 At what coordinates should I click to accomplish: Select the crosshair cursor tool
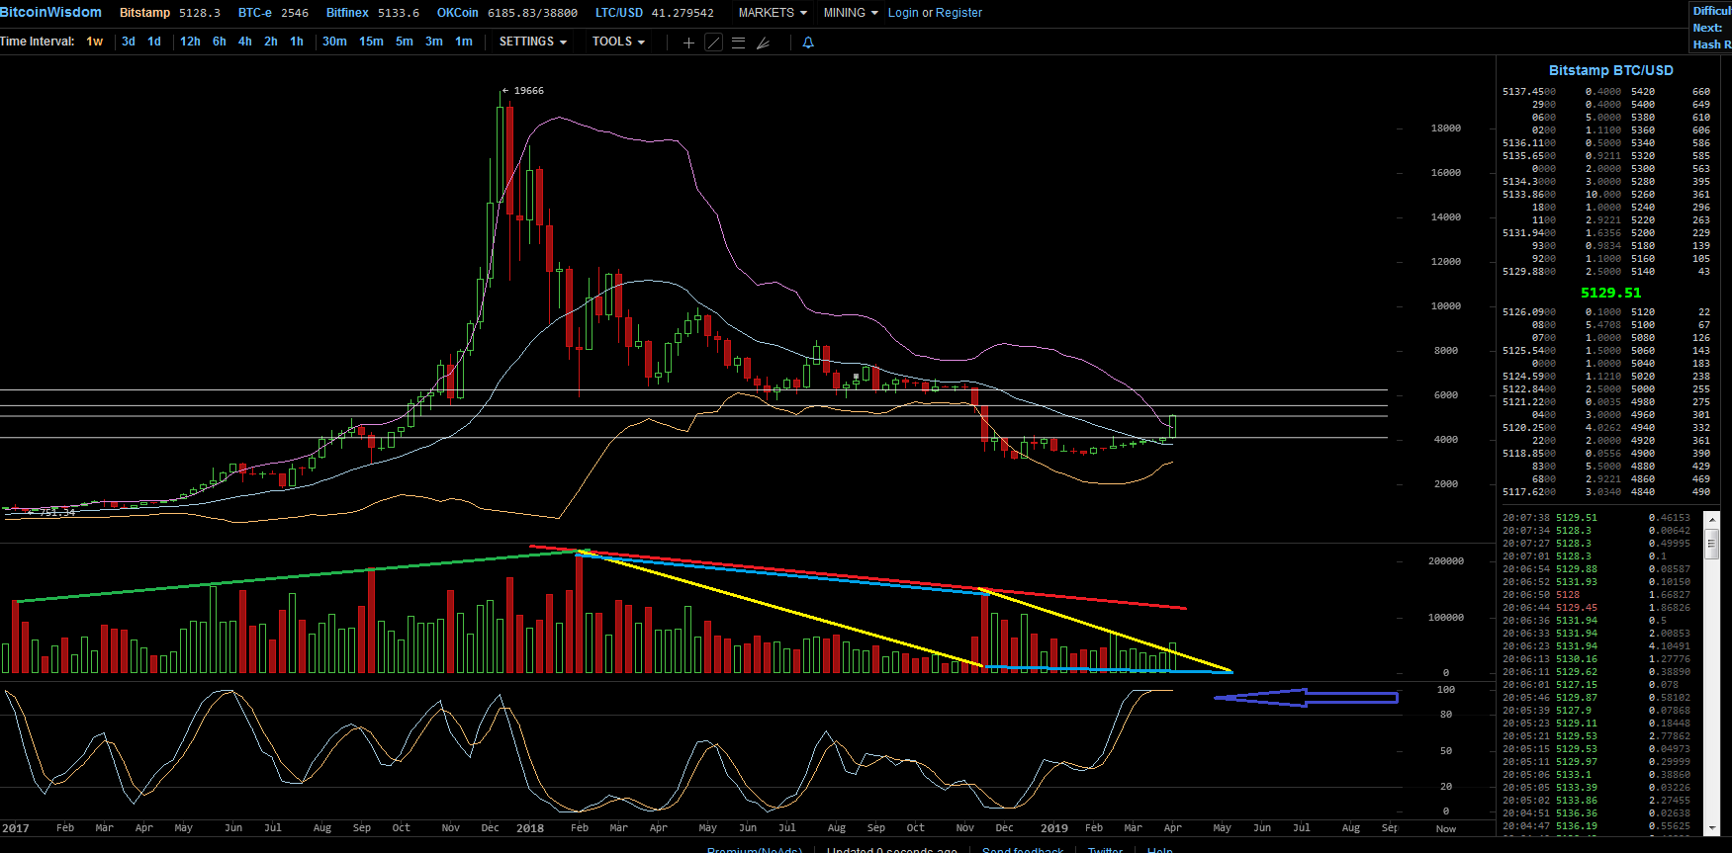(x=688, y=43)
